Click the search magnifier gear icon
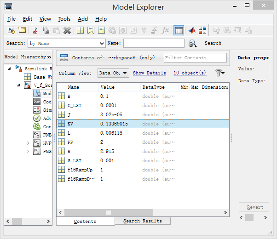The height and width of the screenshot is (239, 277). click(x=192, y=43)
